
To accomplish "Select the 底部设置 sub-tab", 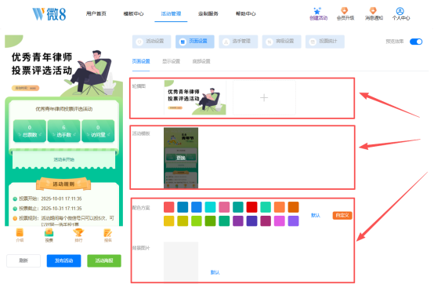I will [201, 61].
